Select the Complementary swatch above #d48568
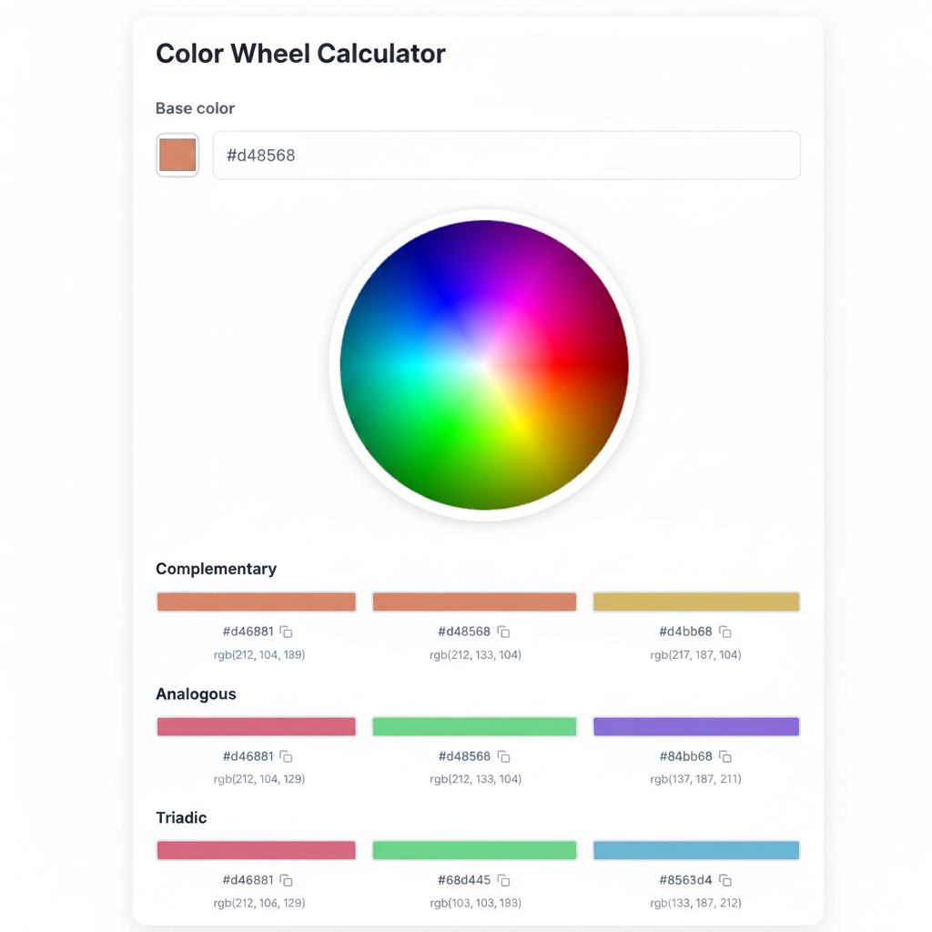This screenshot has height=932, width=932. click(x=474, y=602)
